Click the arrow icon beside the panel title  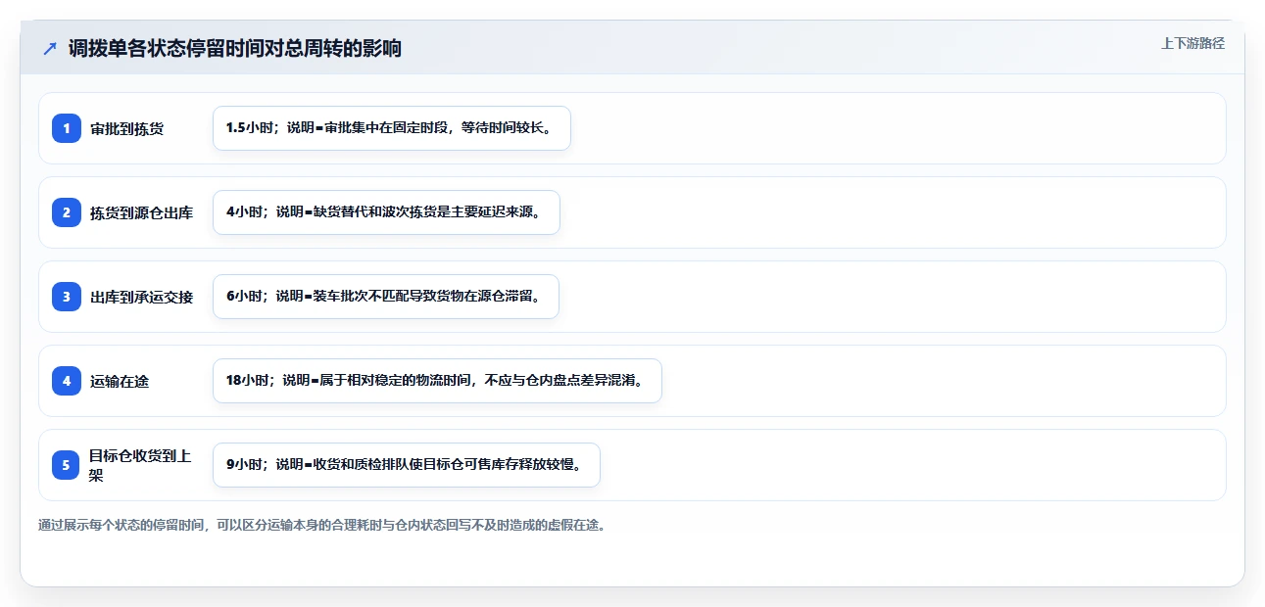point(50,49)
